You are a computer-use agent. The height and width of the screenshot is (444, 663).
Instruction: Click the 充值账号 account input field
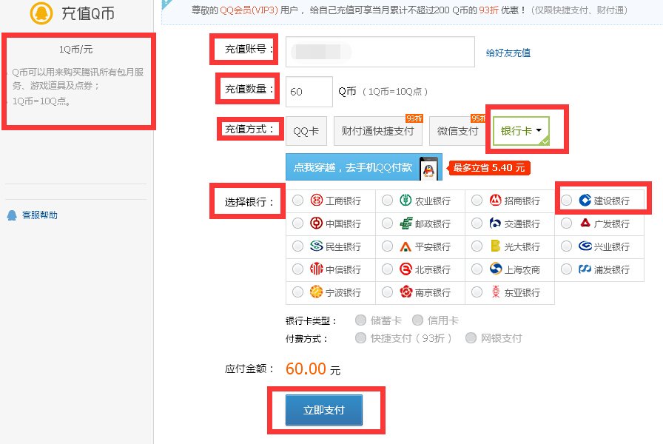coord(378,52)
